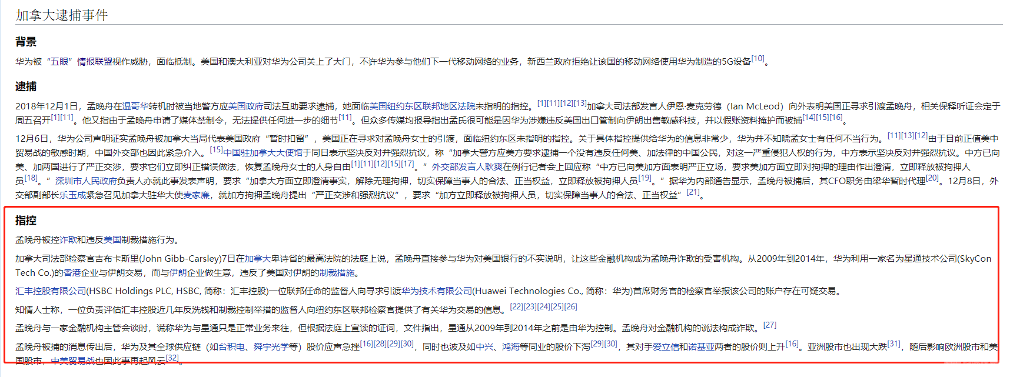Click citation [32] after 再起风云
Image resolution: width=1010 pixels, height=377 pixels.
[x=172, y=358]
